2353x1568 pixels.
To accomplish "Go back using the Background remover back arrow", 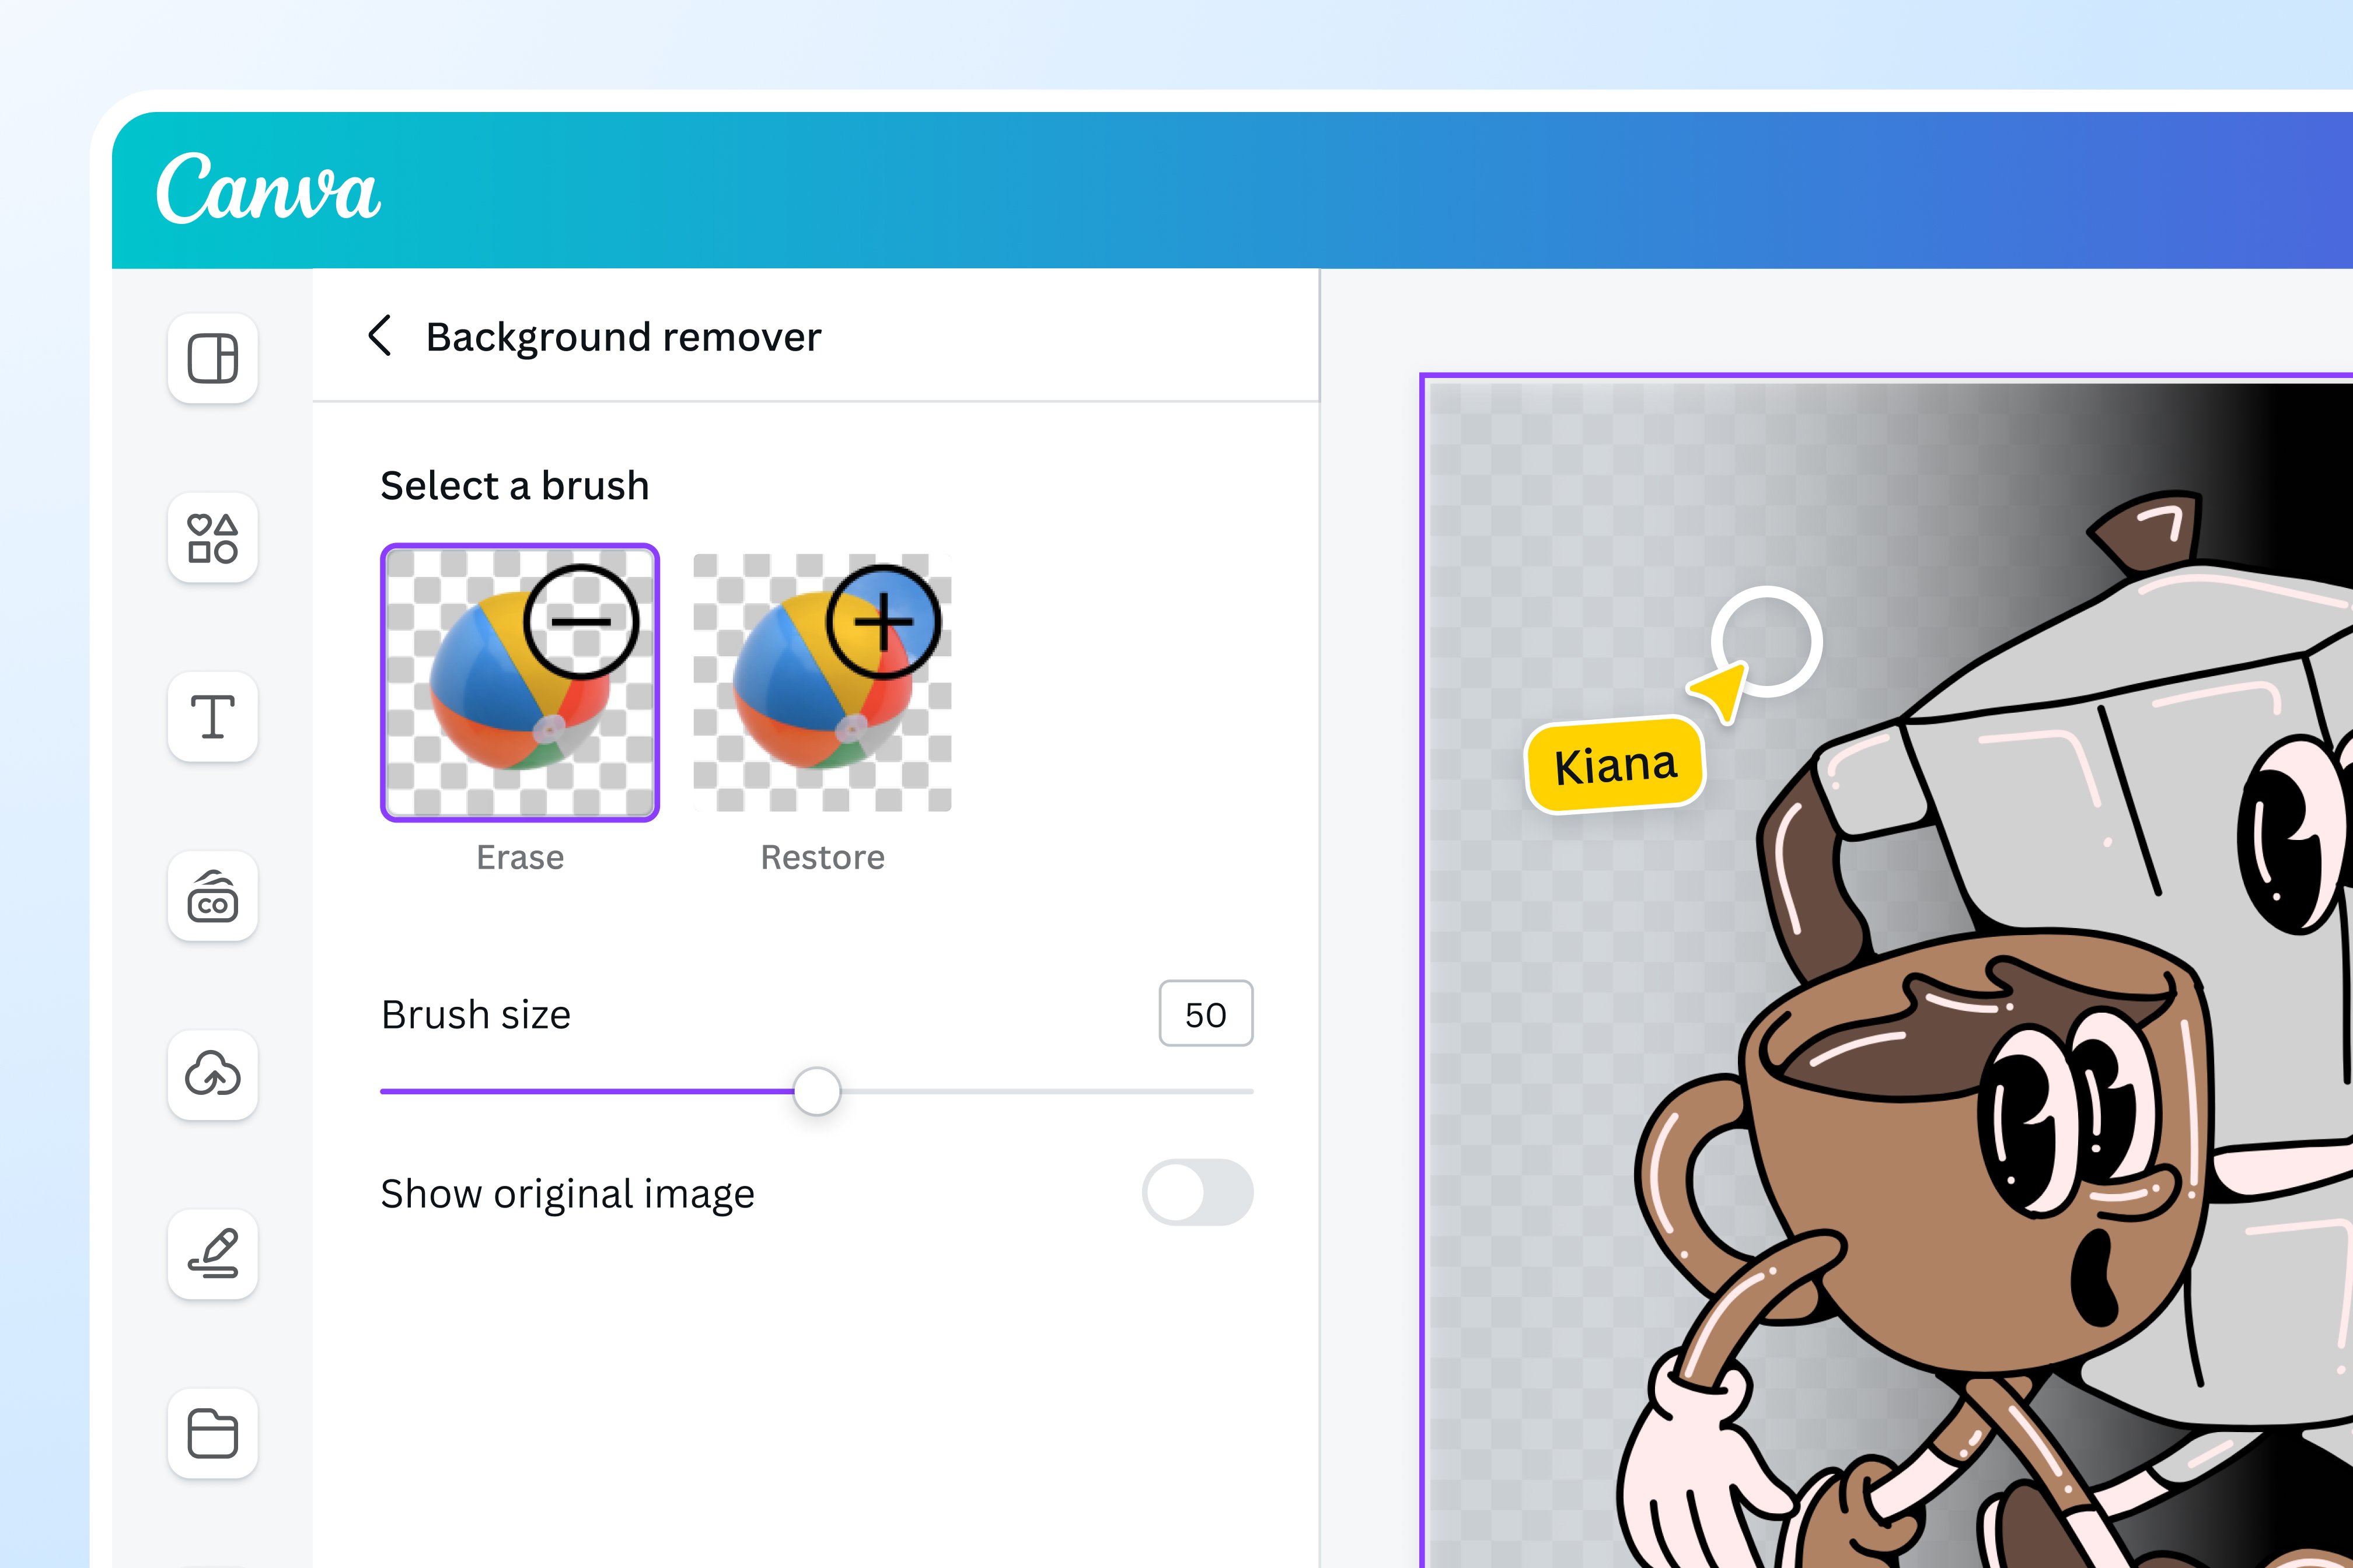I will pyautogui.click(x=382, y=337).
